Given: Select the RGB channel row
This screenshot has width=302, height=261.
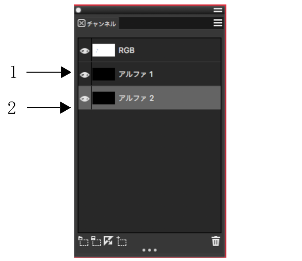Looking at the screenshot, I should [x=149, y=50].
